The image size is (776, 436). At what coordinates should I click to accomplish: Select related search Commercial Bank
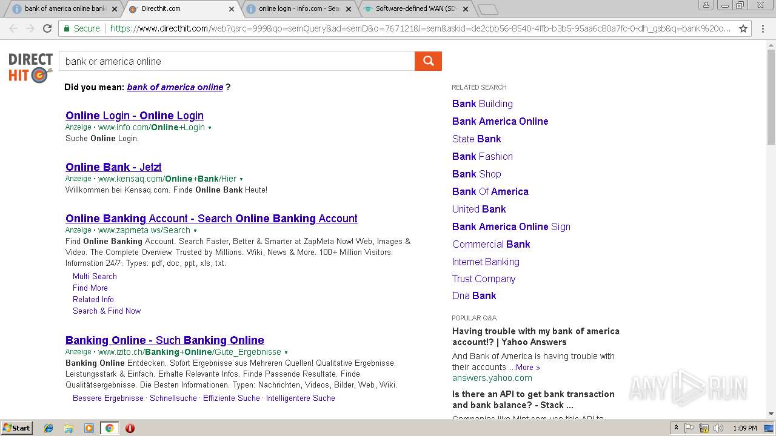491,244
